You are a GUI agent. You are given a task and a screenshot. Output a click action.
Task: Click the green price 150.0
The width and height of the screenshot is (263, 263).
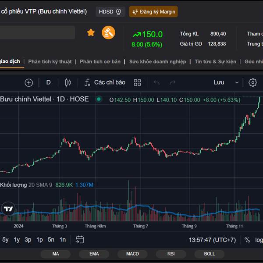152,34
